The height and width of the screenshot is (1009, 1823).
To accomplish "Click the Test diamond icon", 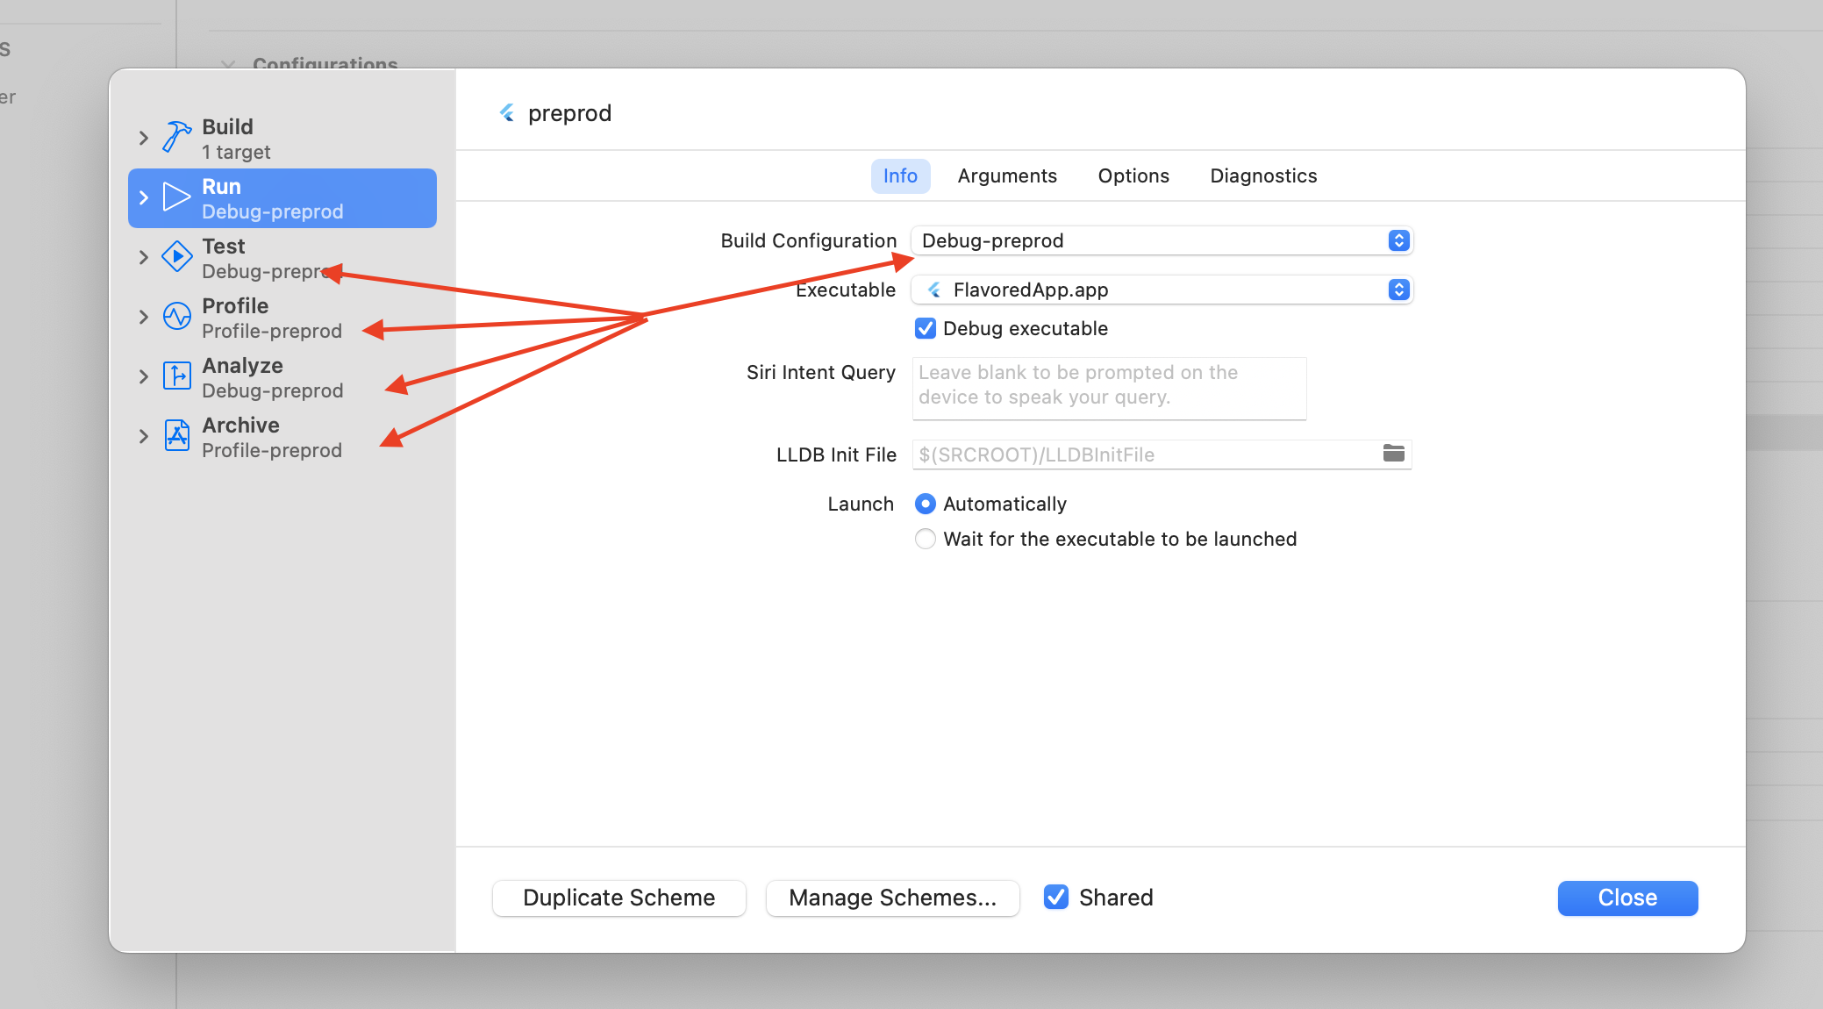I will [x=176, y=257].
